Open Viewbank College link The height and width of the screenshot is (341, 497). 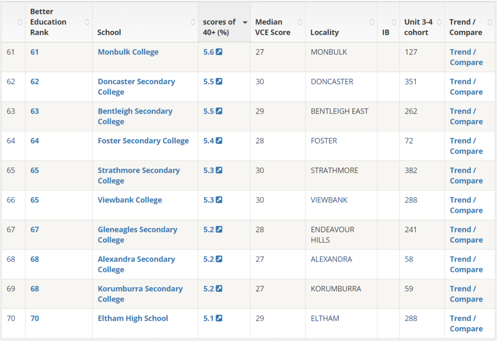[130, 200]
